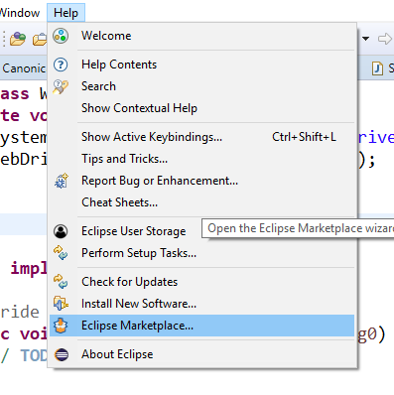Open Cheat Sheets...
394x395 pixels.
pos(201,202)
